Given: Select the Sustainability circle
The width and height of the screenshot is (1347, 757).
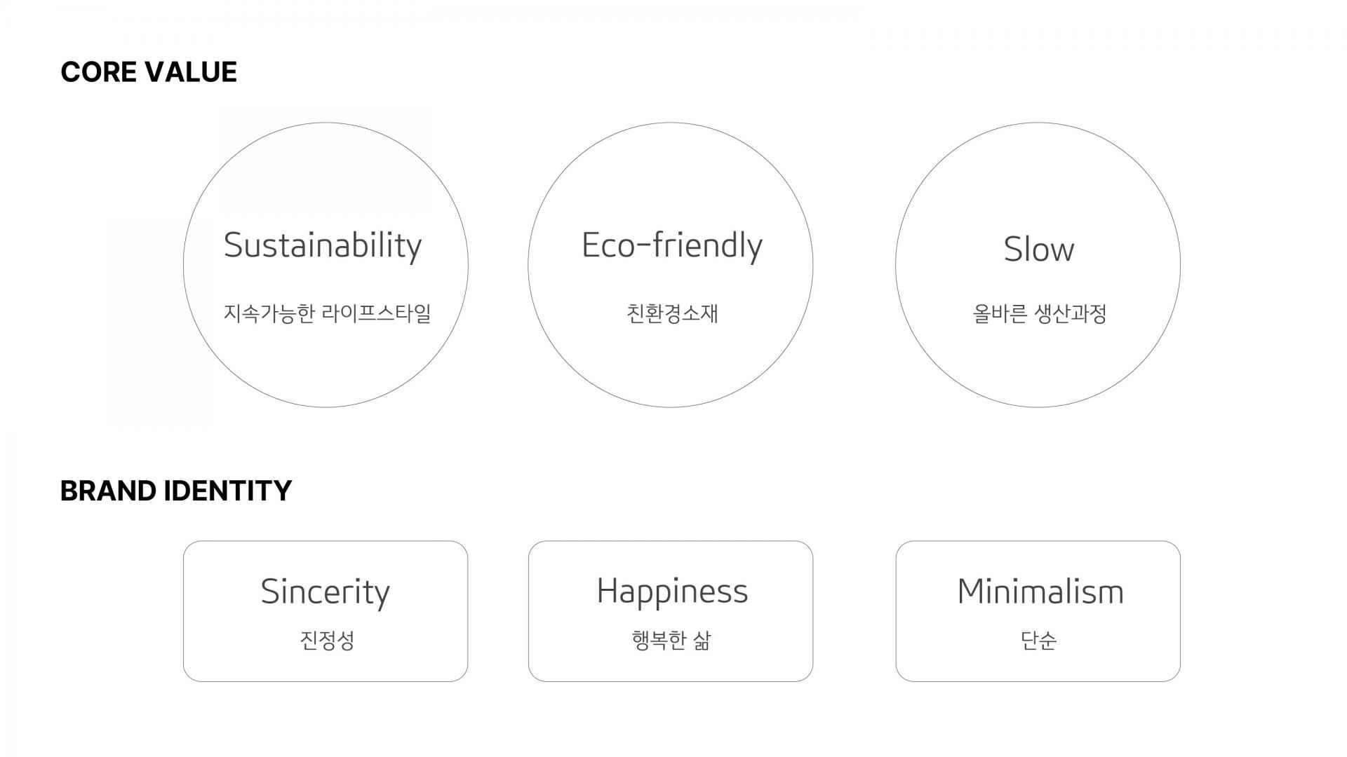Looking at the screenshot, I should click(x=326, y=265).
